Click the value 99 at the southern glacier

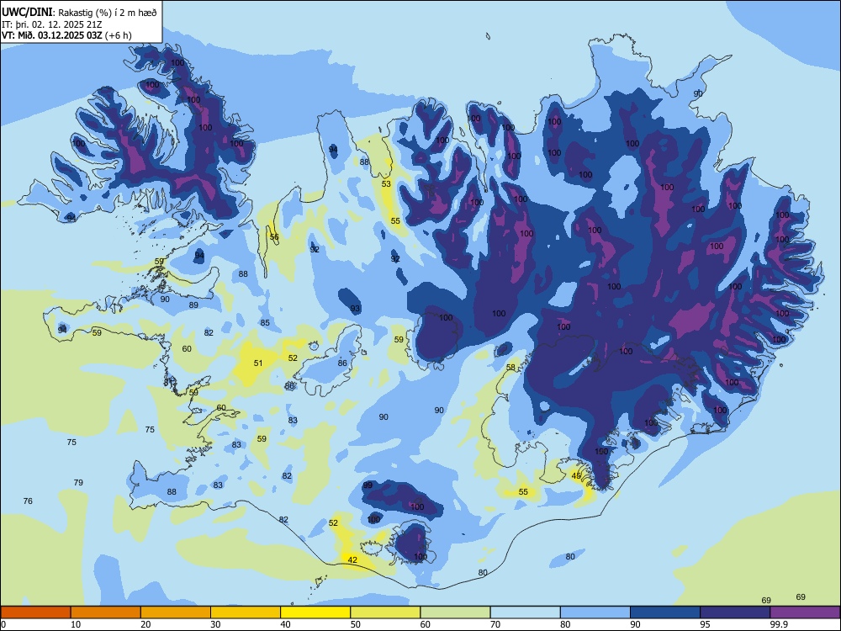(x=368, y=485)
